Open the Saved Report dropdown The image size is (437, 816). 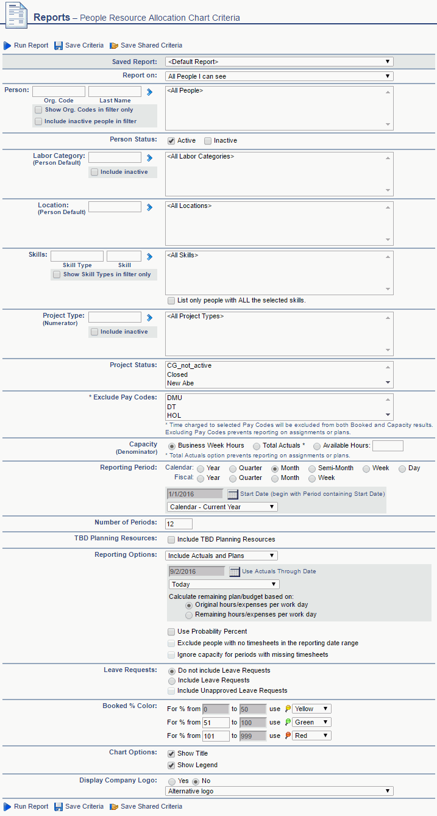pos(279,62)
